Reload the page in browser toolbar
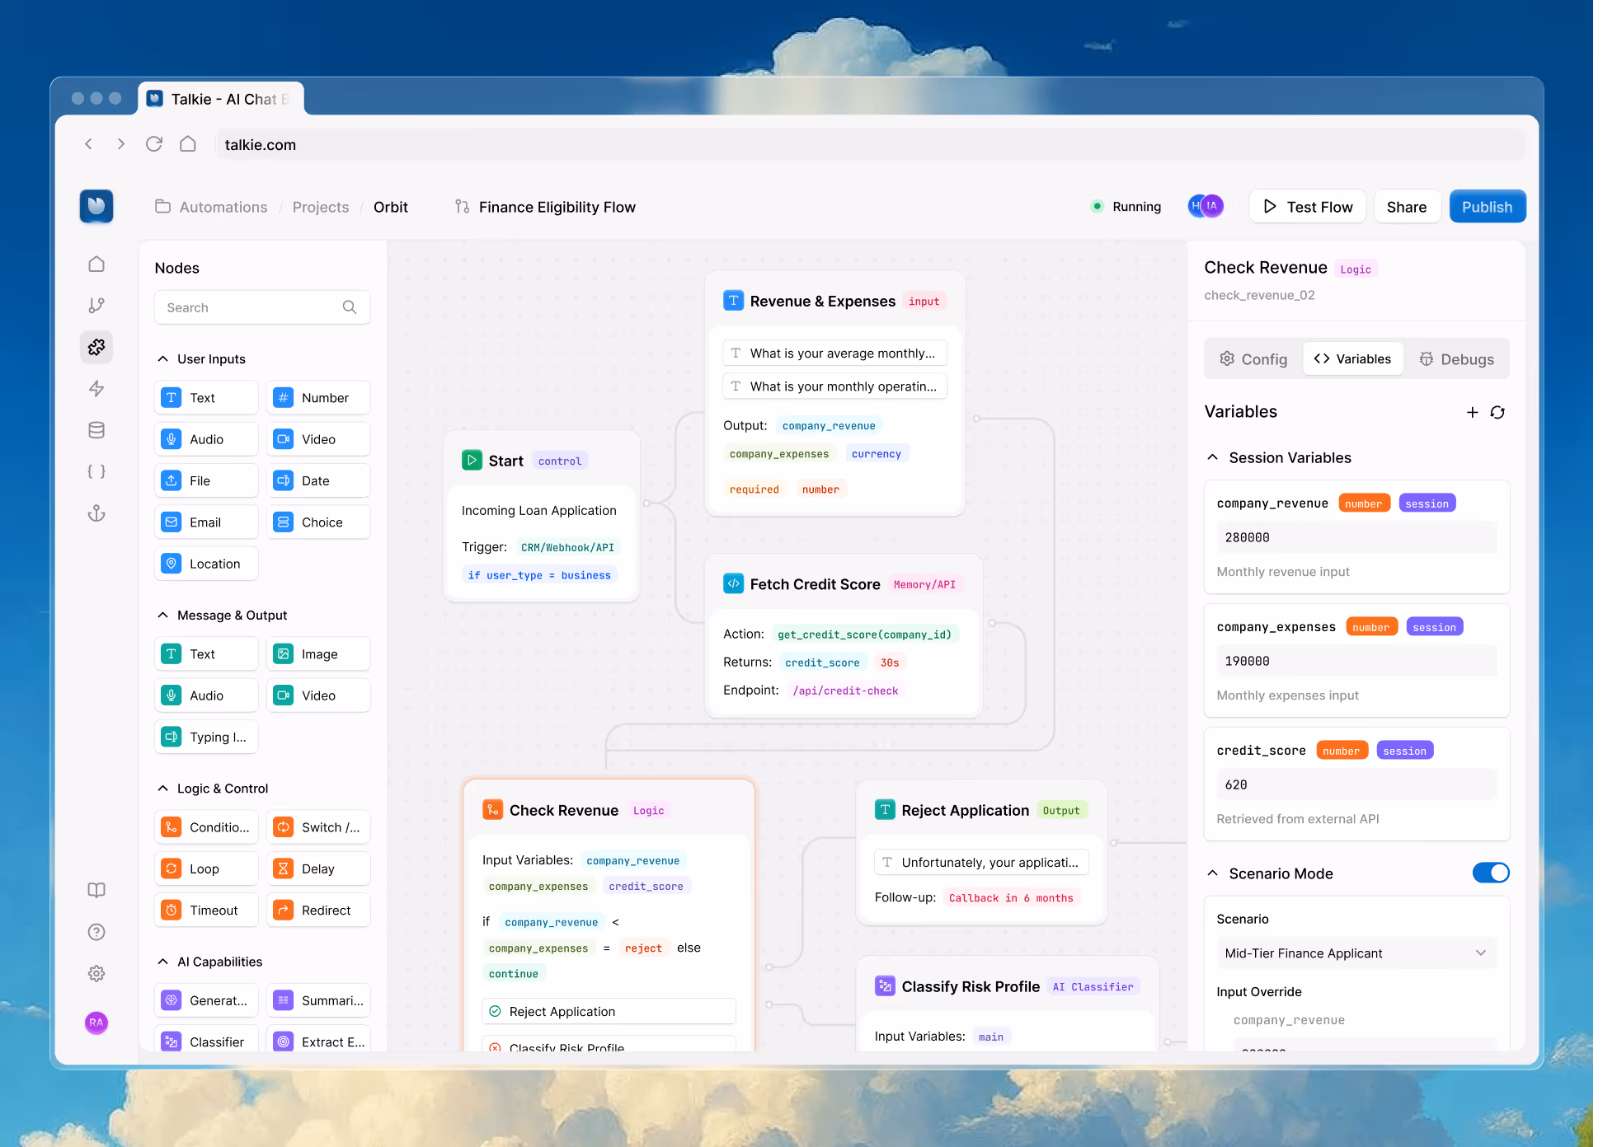This screenshot has height=1147, width=1603. (154, 144)
